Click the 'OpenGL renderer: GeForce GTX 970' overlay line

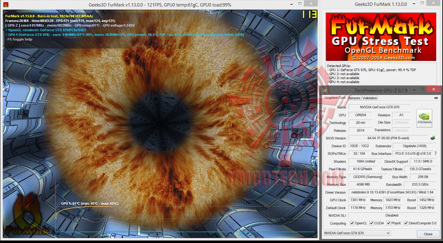46,30
